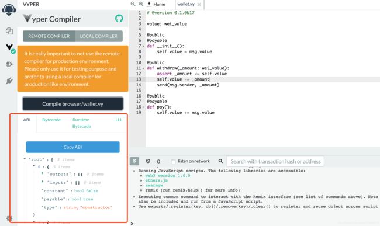Collapse the terminal with double-chevron icon
380x226 pixels.
pyautogui.click(x=134, y=161)
